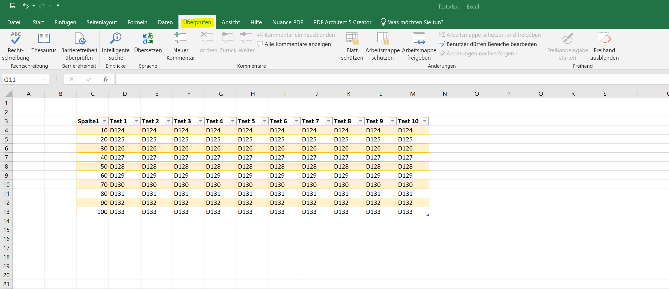This screenshot has width=669, height=289.
Task: Toggle Kommentar ein-/ausblenden
Action: pos(296,35)
